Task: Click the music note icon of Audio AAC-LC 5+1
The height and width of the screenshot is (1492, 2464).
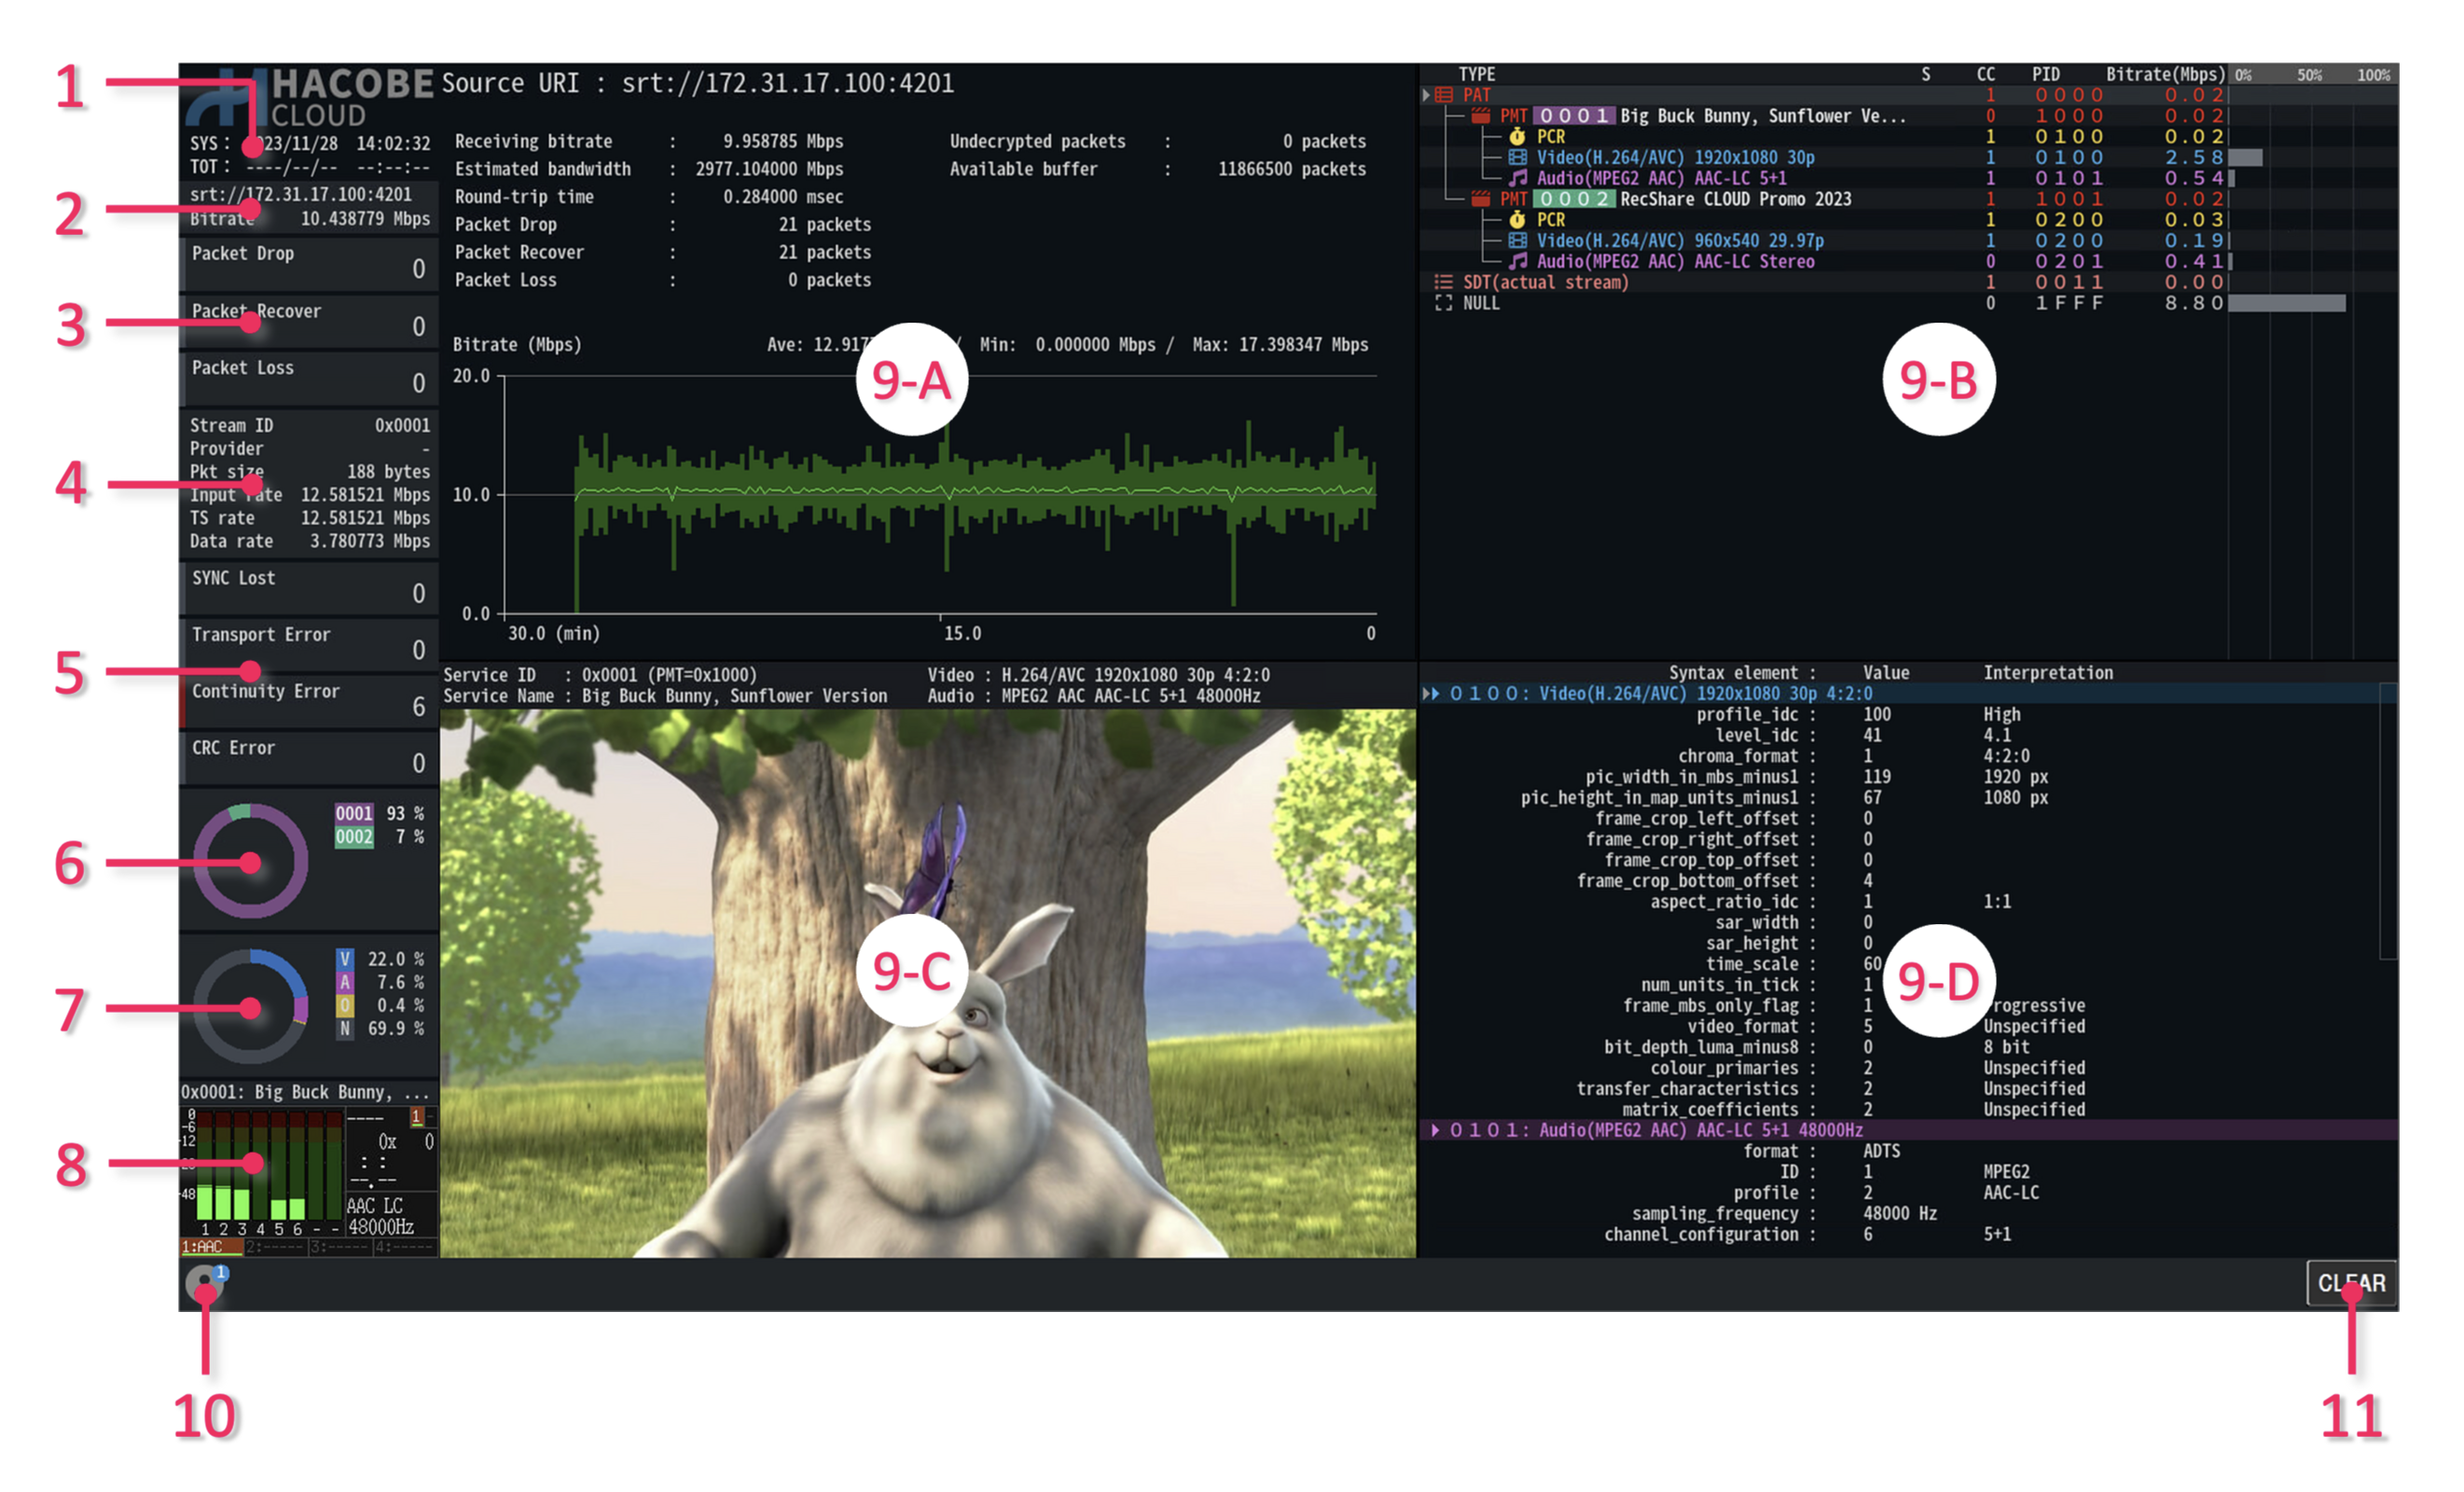Action: [x=1518, y=178]
